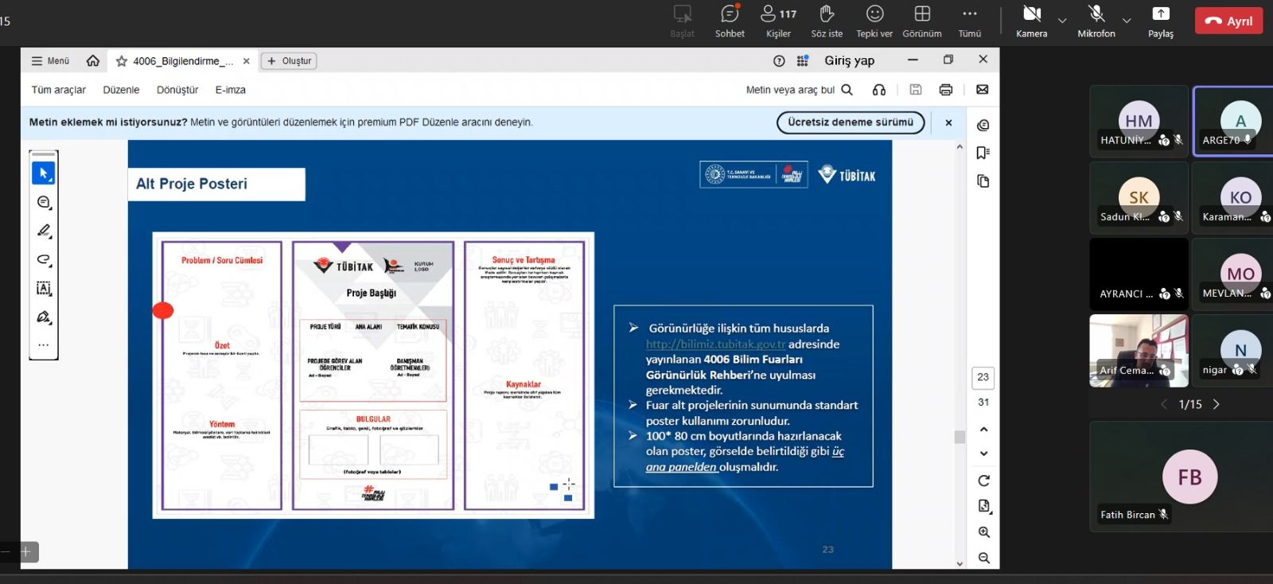The width and height of the screenshot is (1273, 584).
Task: Turn on the Kamera
Action: (1032, 21)
